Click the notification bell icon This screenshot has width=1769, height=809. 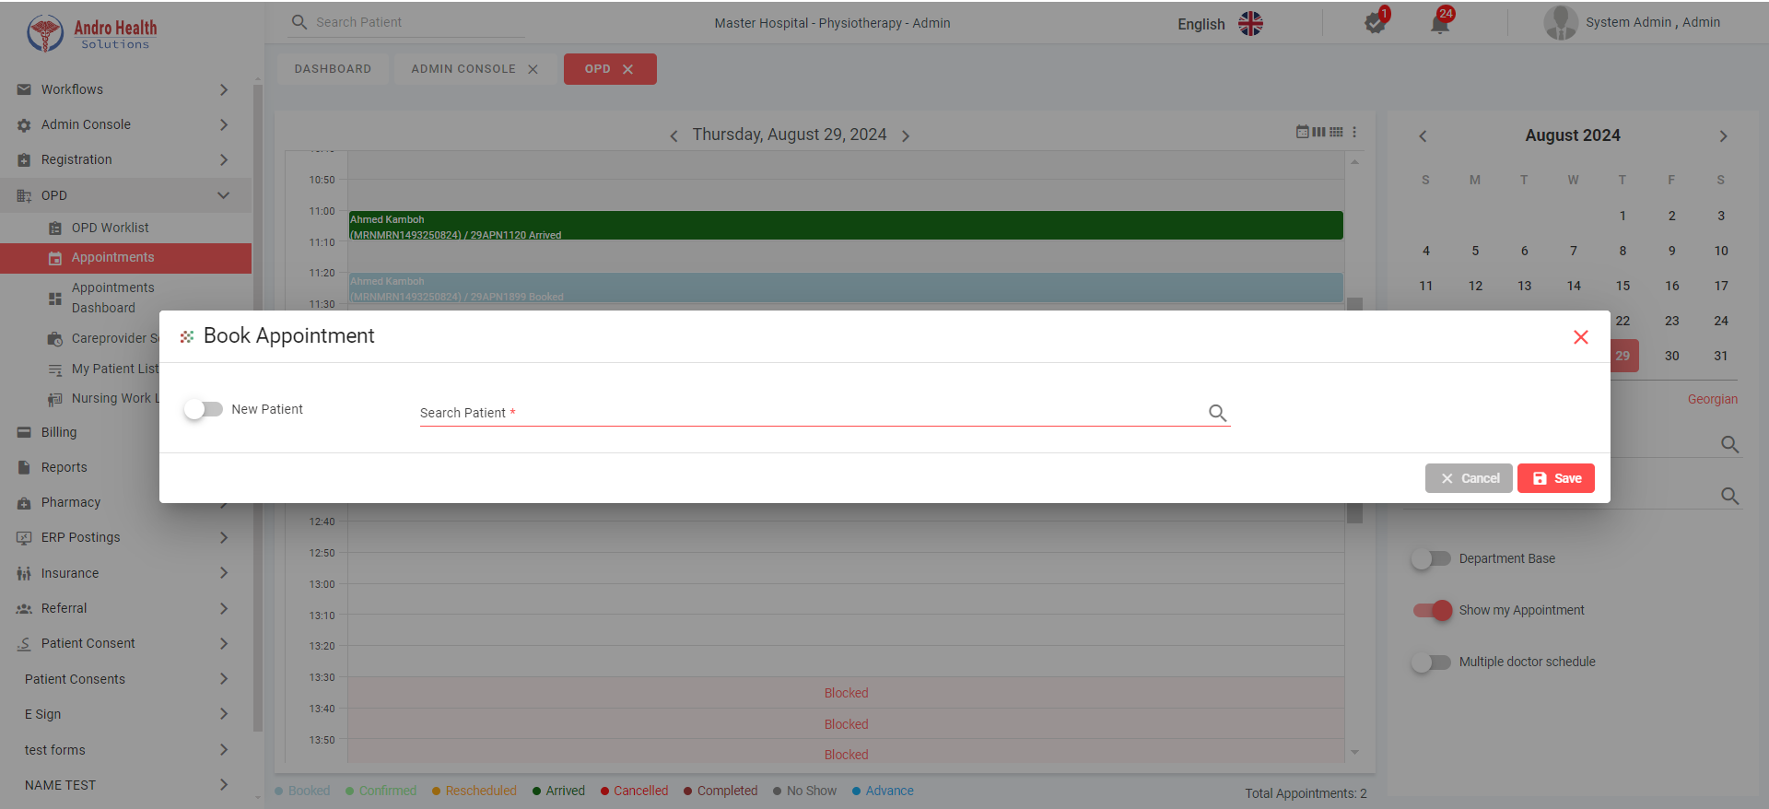(1439, 24)
